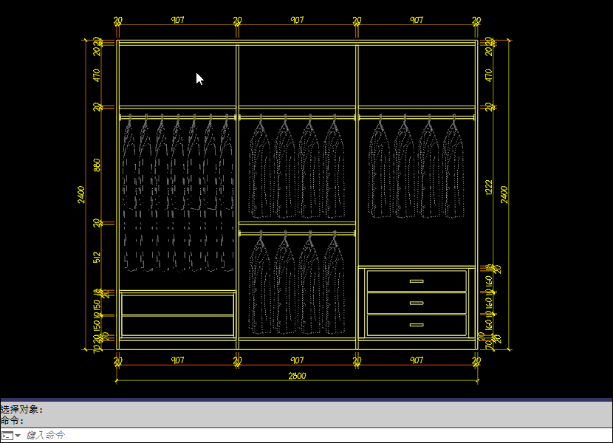Select the first hanging garment in middle upper section
The image size is (613, 443).
(x=259, y=170)
